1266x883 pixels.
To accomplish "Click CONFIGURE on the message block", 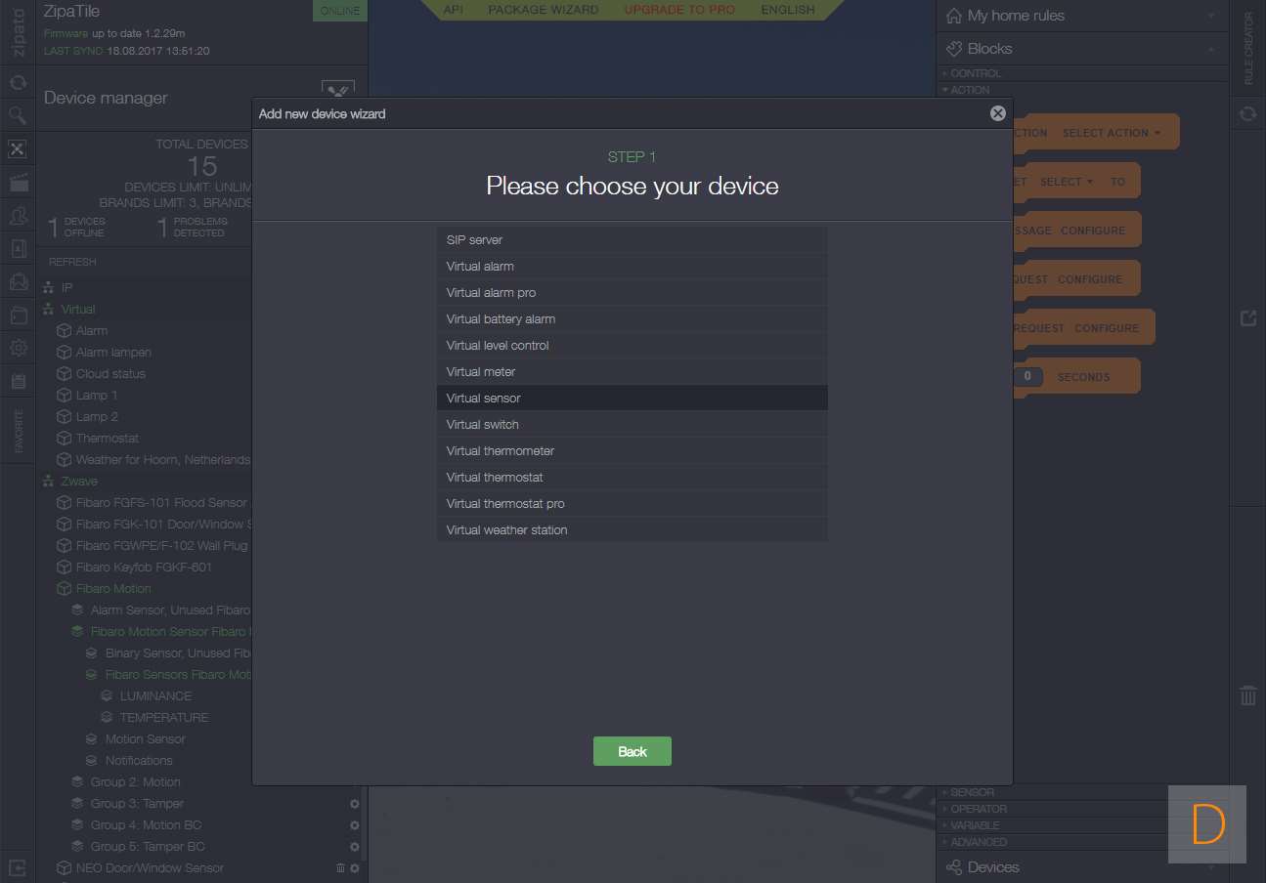I will 1092,231.
